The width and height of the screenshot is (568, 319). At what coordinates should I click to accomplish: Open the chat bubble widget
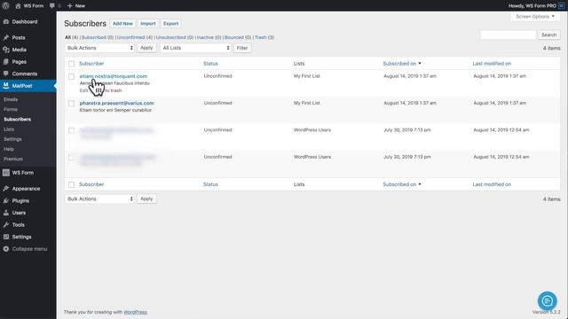[547, 301]
